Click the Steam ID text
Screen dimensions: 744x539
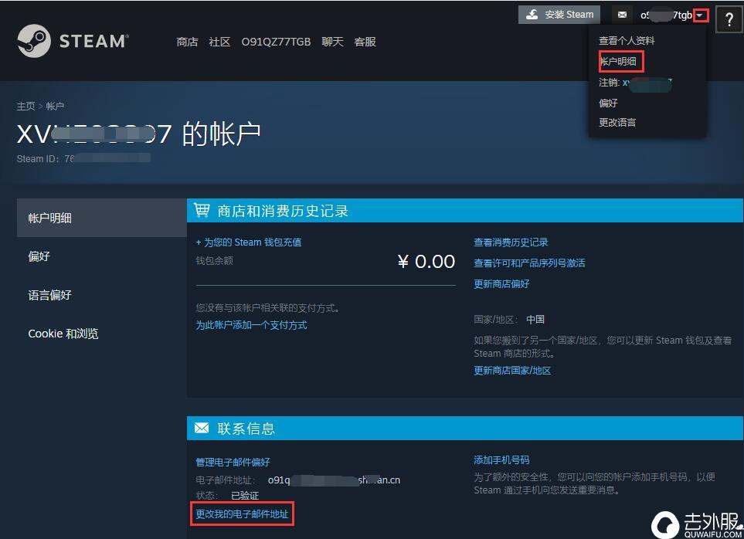click(x=83, y=158)
